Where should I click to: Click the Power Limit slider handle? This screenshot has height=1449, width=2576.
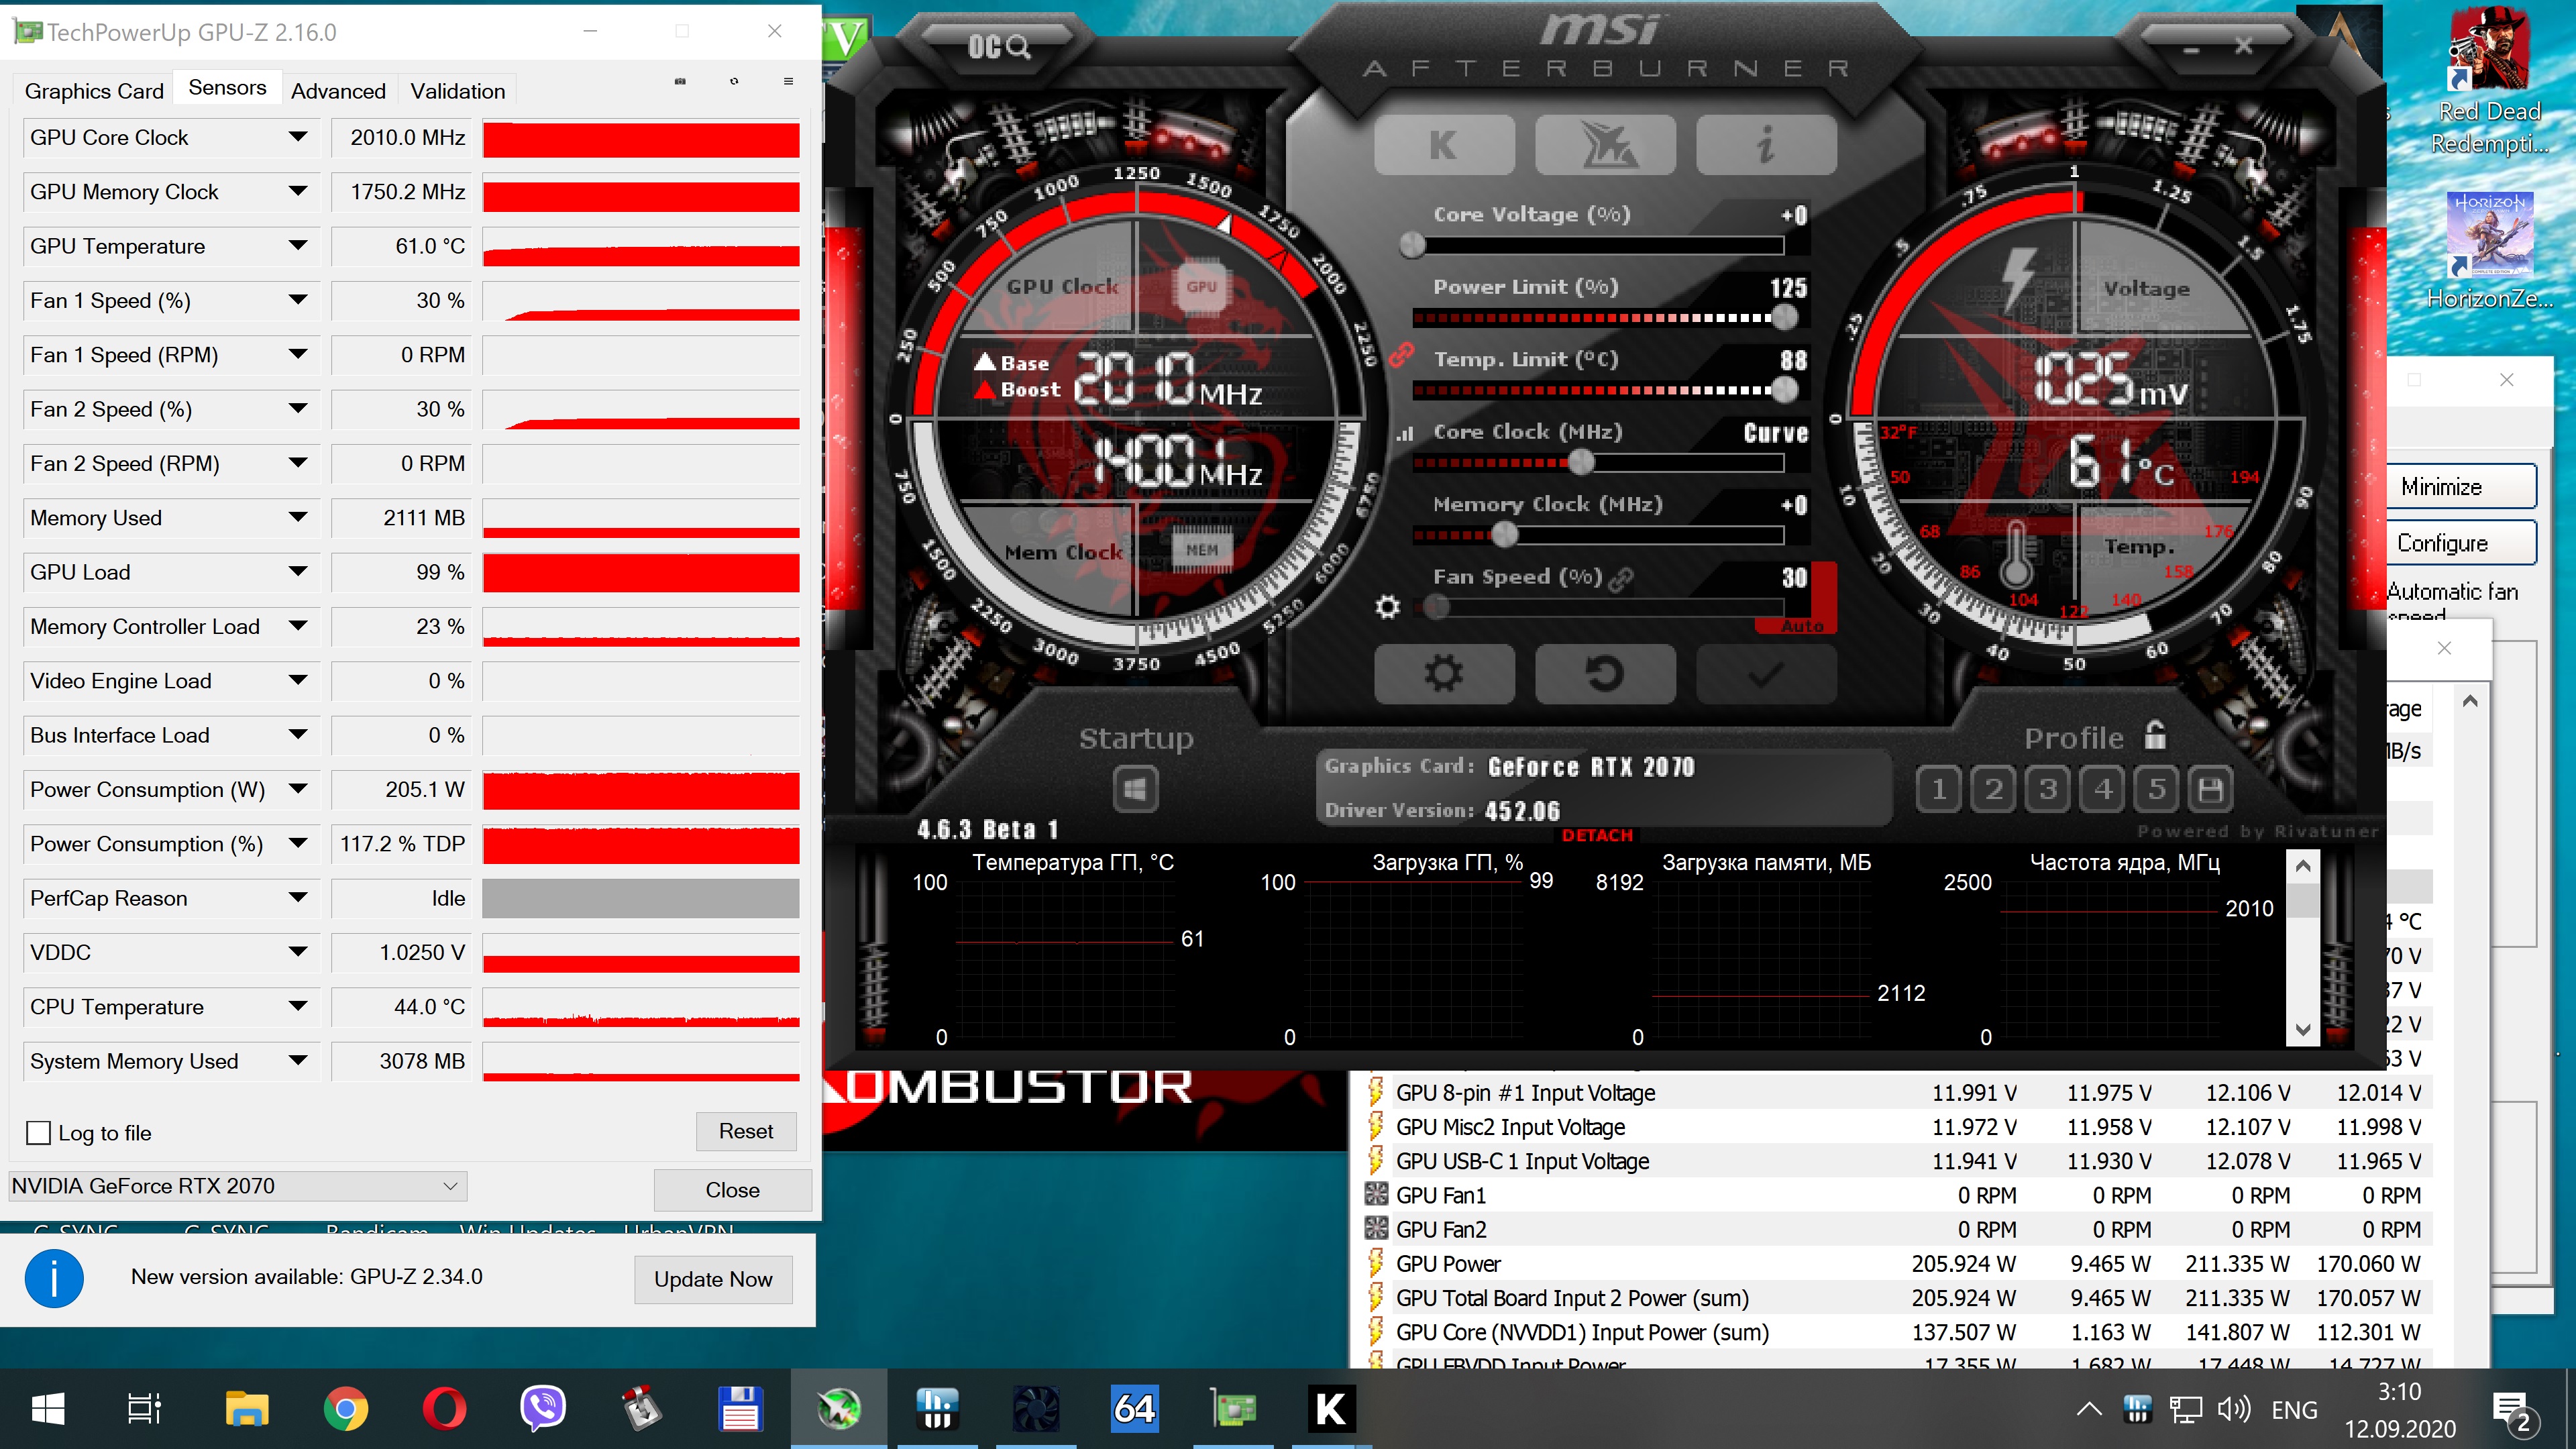click(x=1784, y=318)
